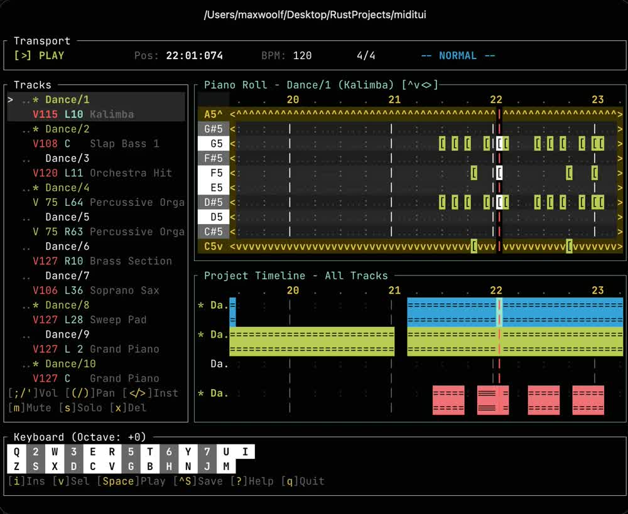Click the right arrow at G5 row end
Screen dimensions: 628x514
click(x=620, y=143)
